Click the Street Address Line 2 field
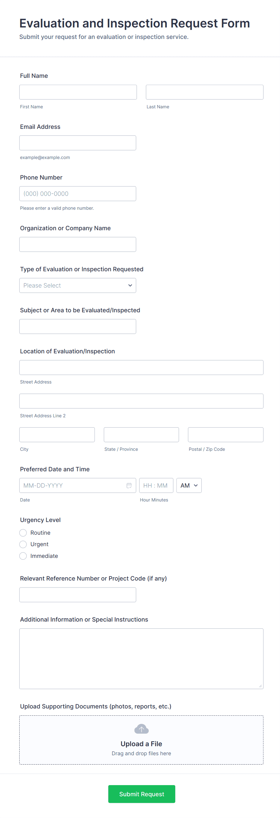The height and width of the screenshot is (818, 280). pos(141,401)
